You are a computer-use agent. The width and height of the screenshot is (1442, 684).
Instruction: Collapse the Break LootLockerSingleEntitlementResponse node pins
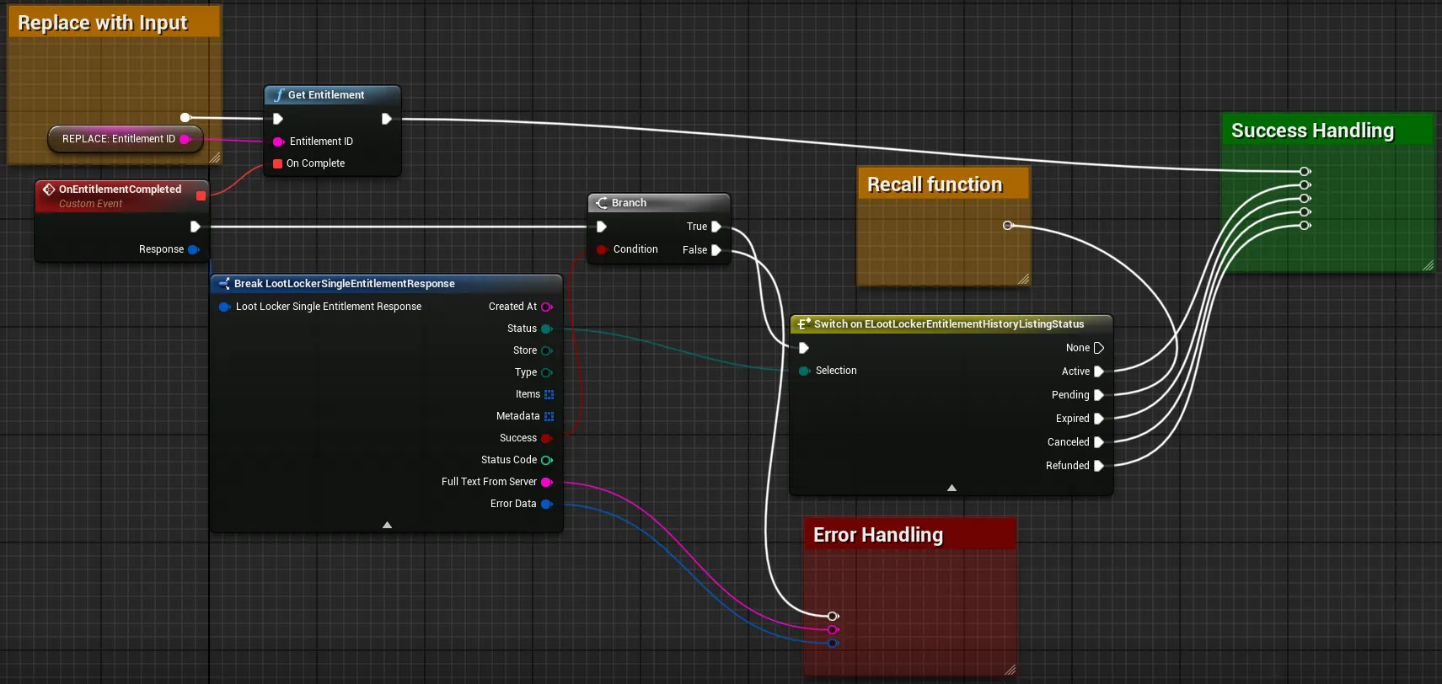pos(388,525)
